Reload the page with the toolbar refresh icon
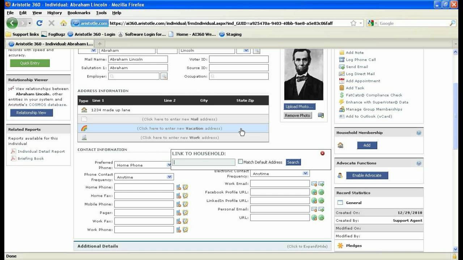Viewport: 463px width, 260px height. pyautogui.click(x=39, y=23)
